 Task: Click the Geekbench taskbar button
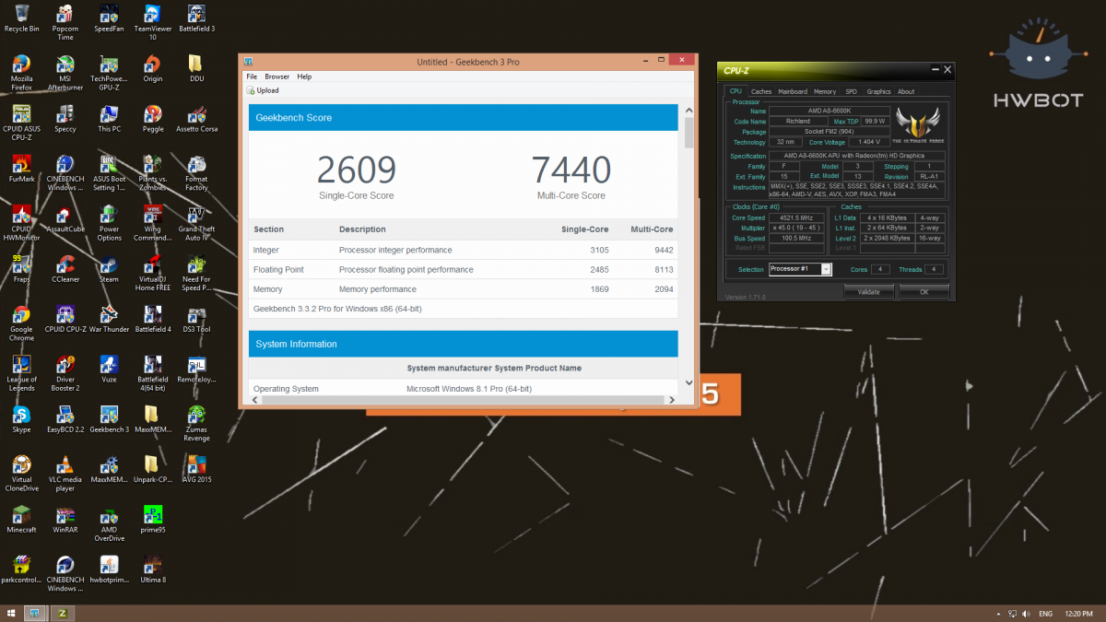(37, 613)
